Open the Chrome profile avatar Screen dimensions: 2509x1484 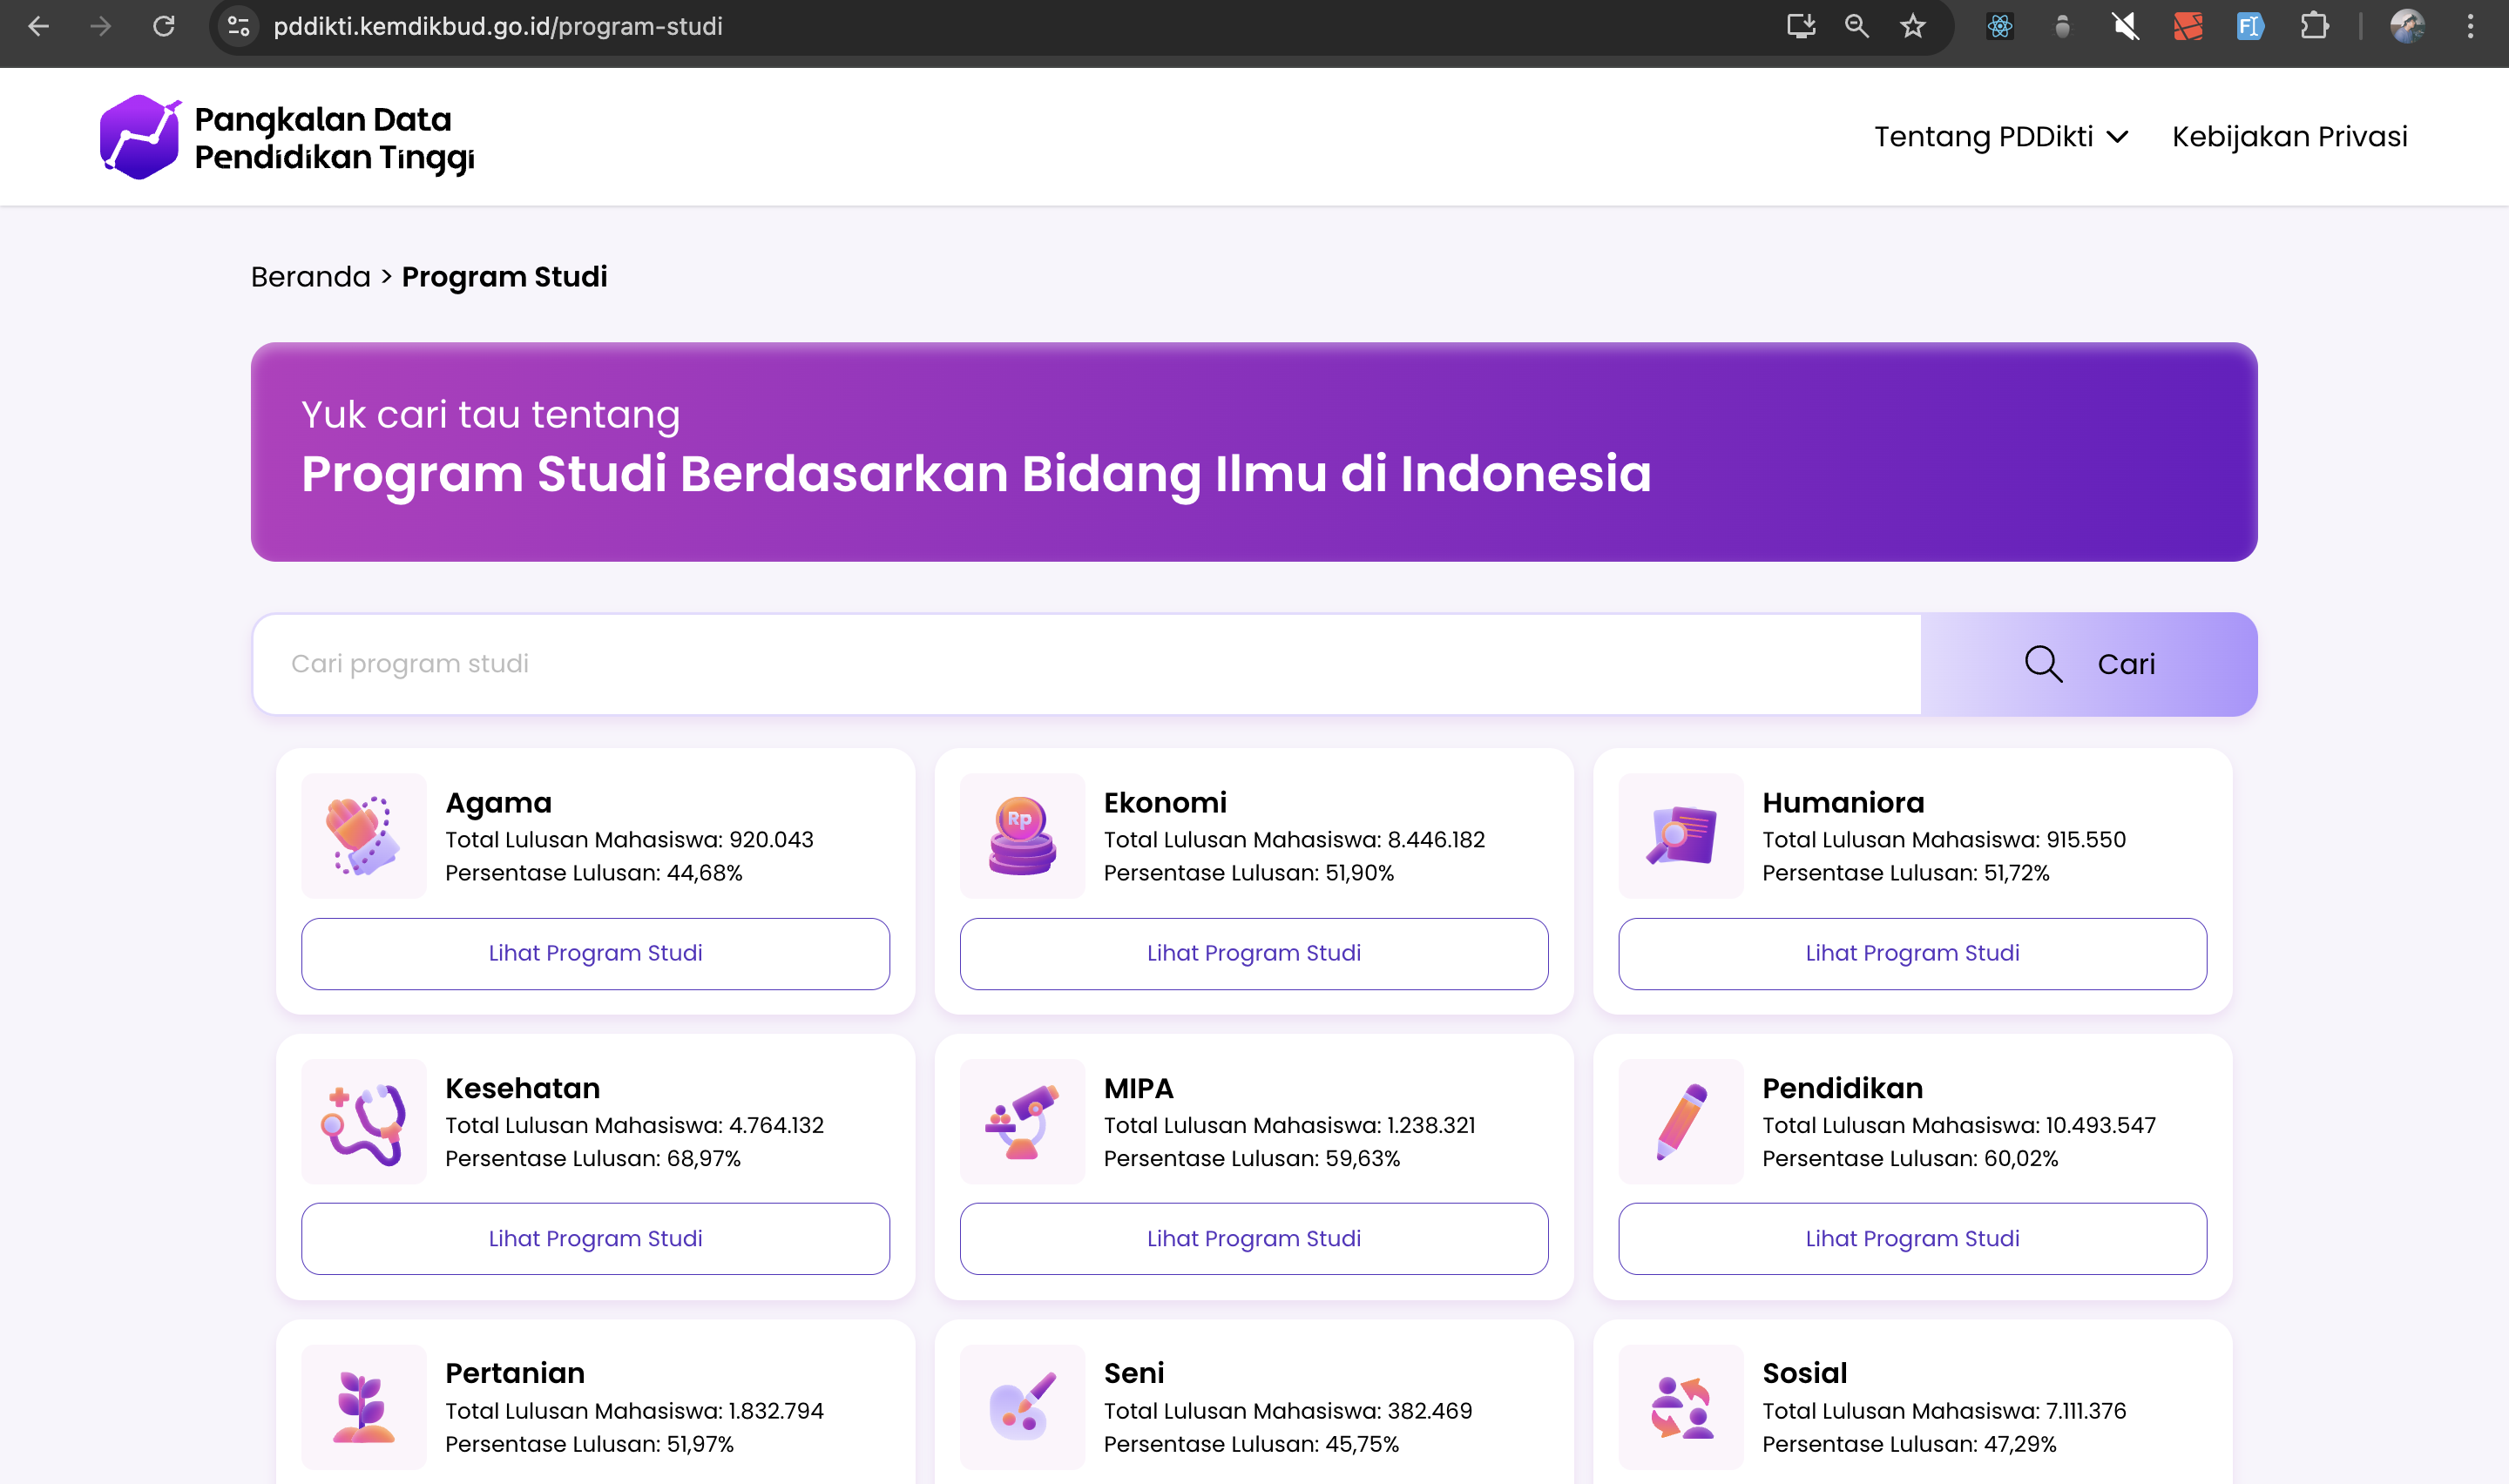coord(2407,26)
